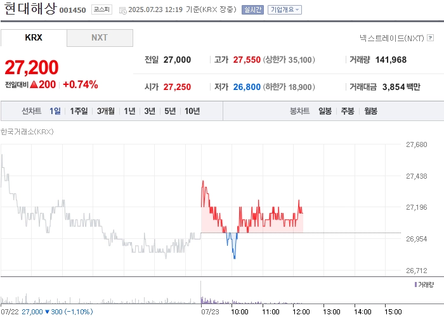Click the 봉차트 label

coord(299,111)
